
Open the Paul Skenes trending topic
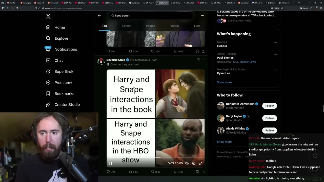click(225, 58)
